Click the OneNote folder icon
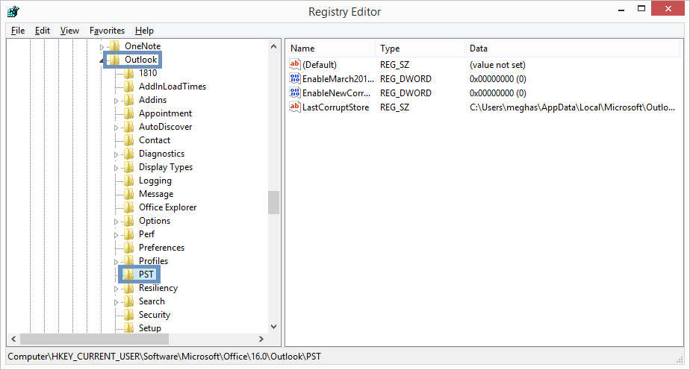690x370 pixels. click(x=114, y=46)
